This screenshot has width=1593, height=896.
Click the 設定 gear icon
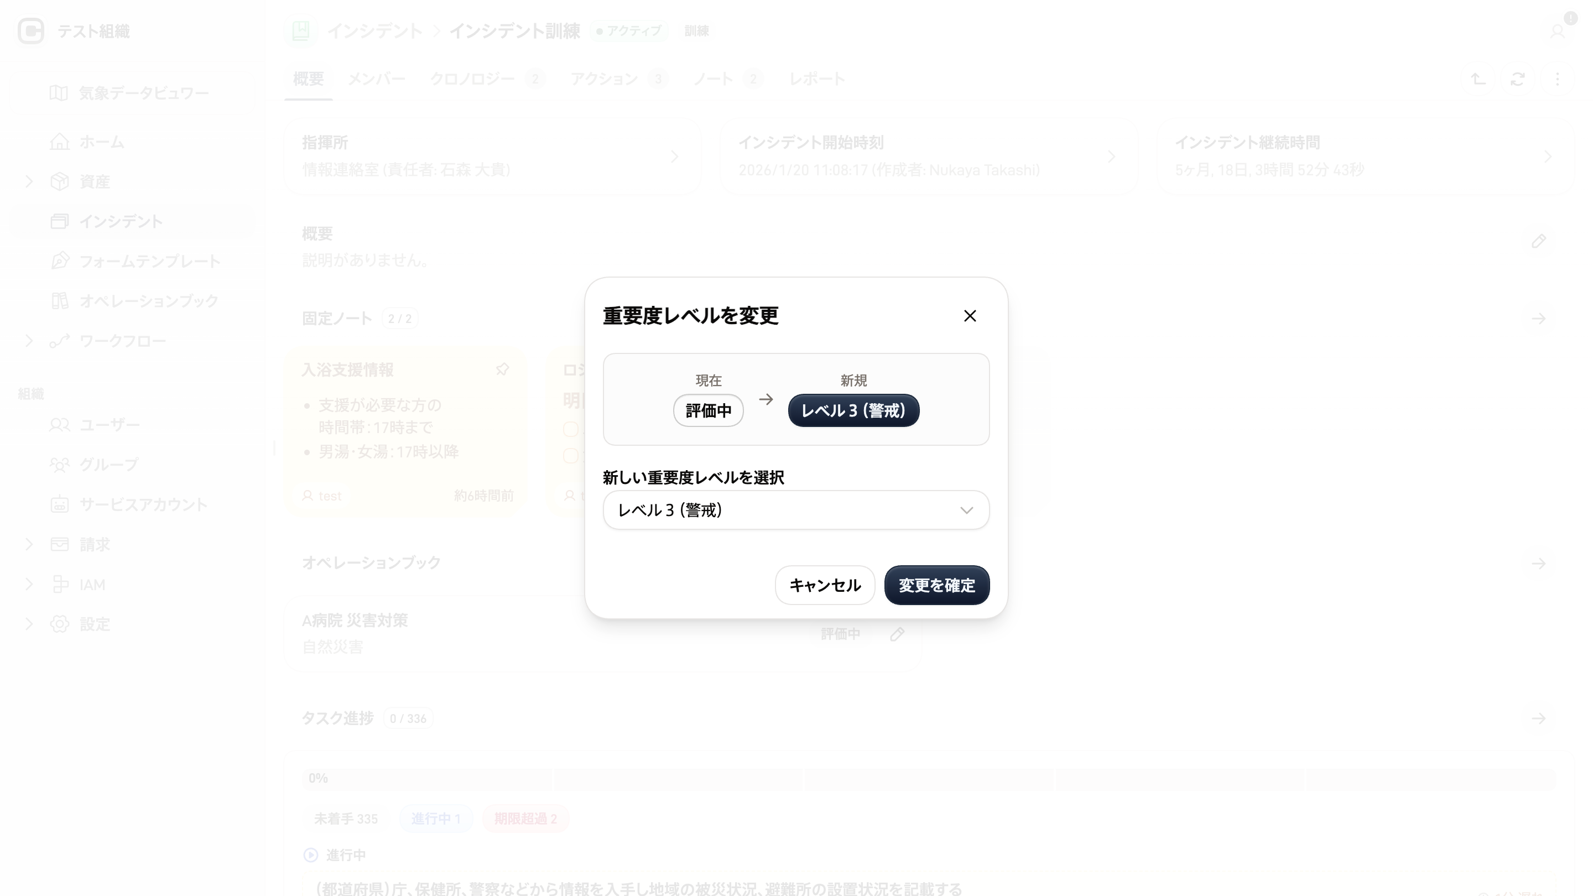click(x=59, y=624)
